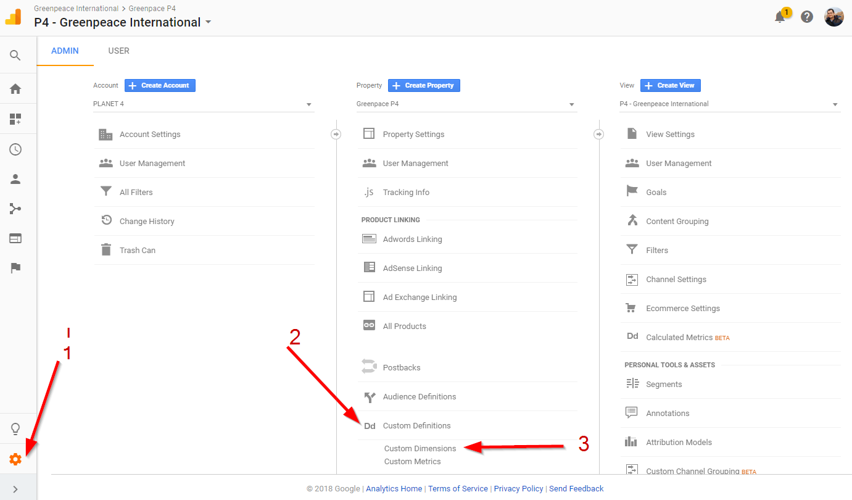852x500 pixels.
Task: Click the orange Admin gear icon
Action: (x=15, y=459)
